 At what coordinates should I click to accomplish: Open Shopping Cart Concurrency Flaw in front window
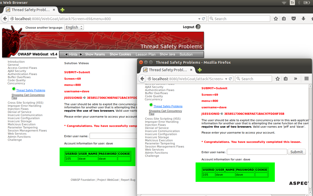(x=165, y=112)
